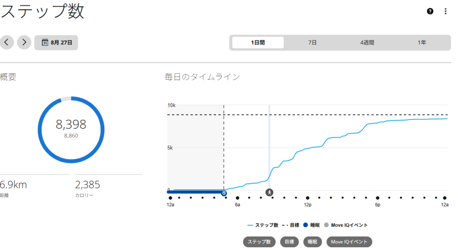This screenshot has width=458, height=250.
Task: Toggle the 睡眠 sleep pill button
Action: click(x=312, y=242)
